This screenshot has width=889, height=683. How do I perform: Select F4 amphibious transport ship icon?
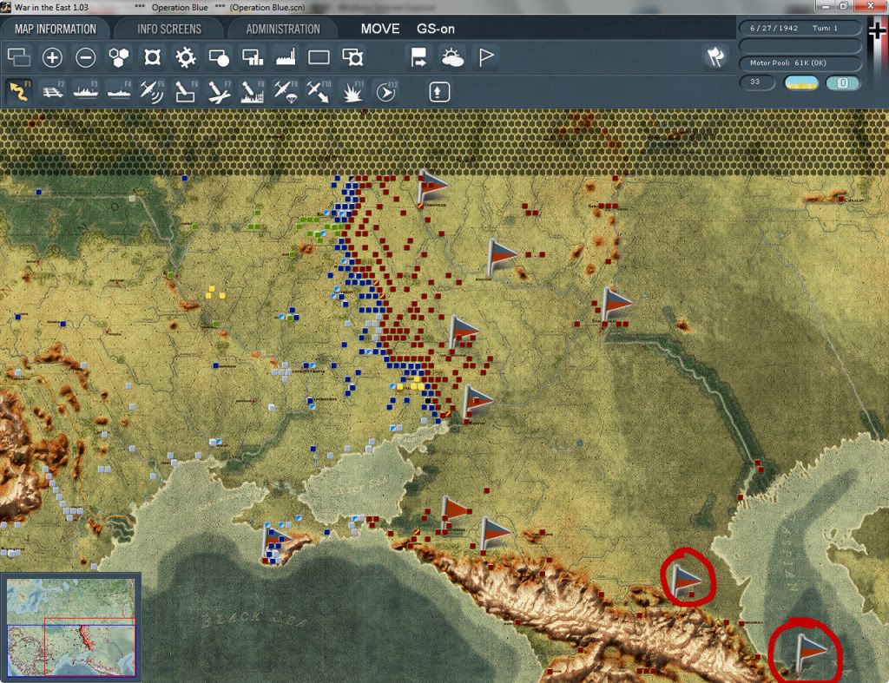119,91
